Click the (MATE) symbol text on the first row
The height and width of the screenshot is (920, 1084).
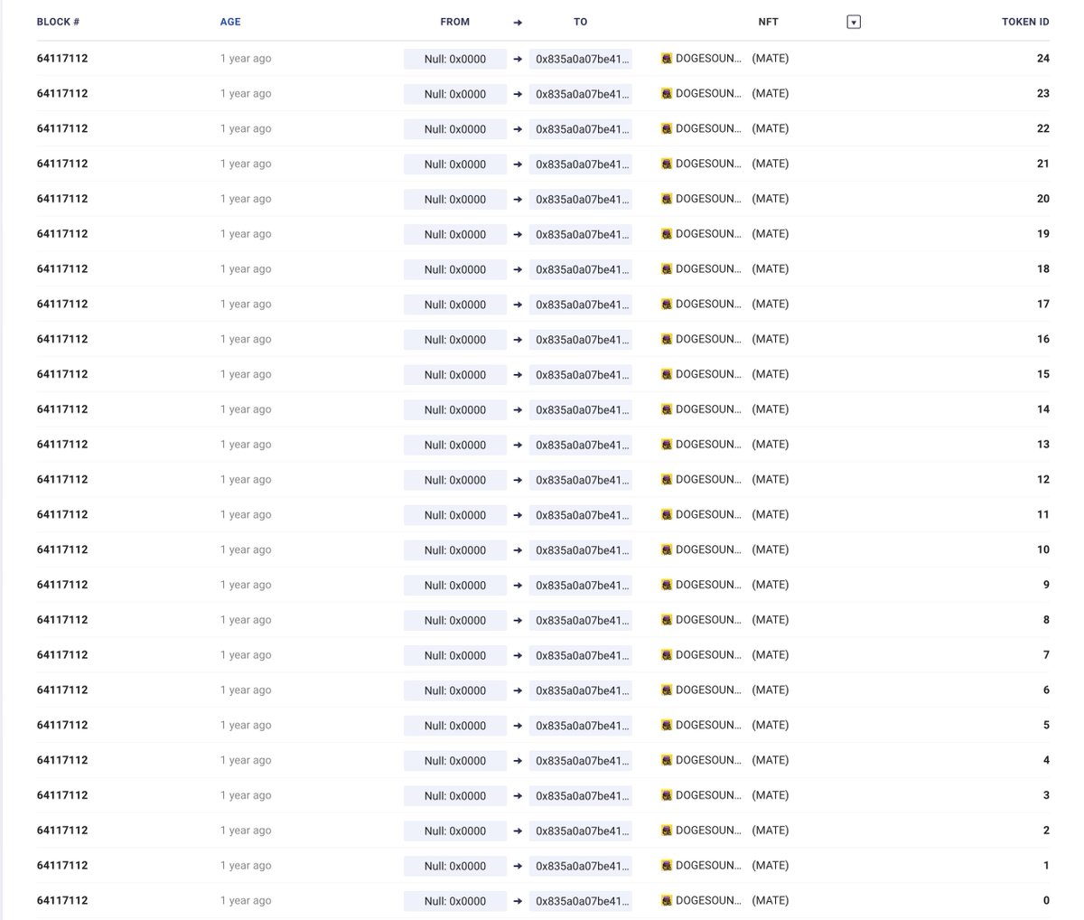[x=769, y=58]
